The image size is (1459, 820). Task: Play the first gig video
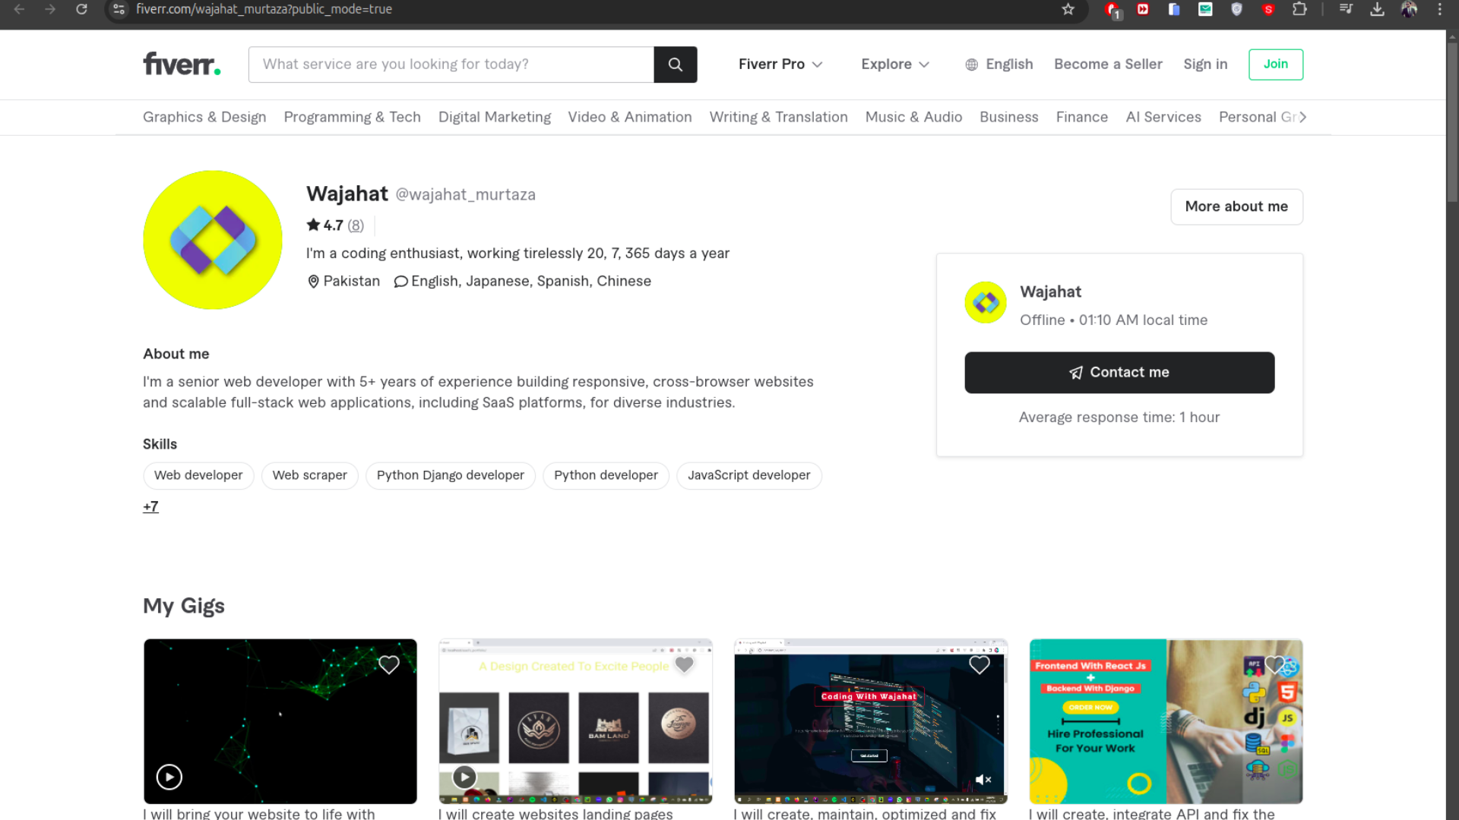pos(169,777)
